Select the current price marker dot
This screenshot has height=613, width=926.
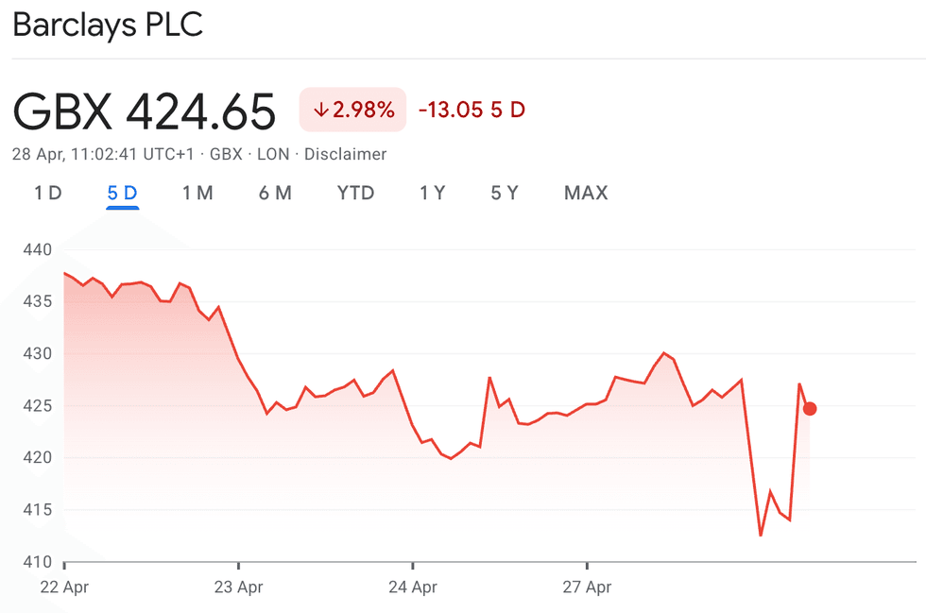(x=810, y=408)
